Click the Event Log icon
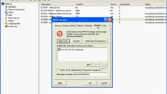Image resolution: width=167 pixels, height=94 pixels. pos(6,26)
